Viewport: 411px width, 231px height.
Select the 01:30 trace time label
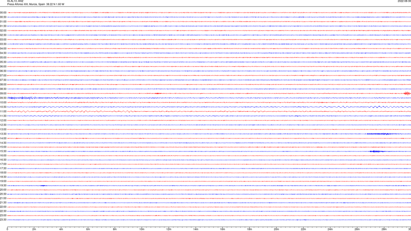pos(3,26)
